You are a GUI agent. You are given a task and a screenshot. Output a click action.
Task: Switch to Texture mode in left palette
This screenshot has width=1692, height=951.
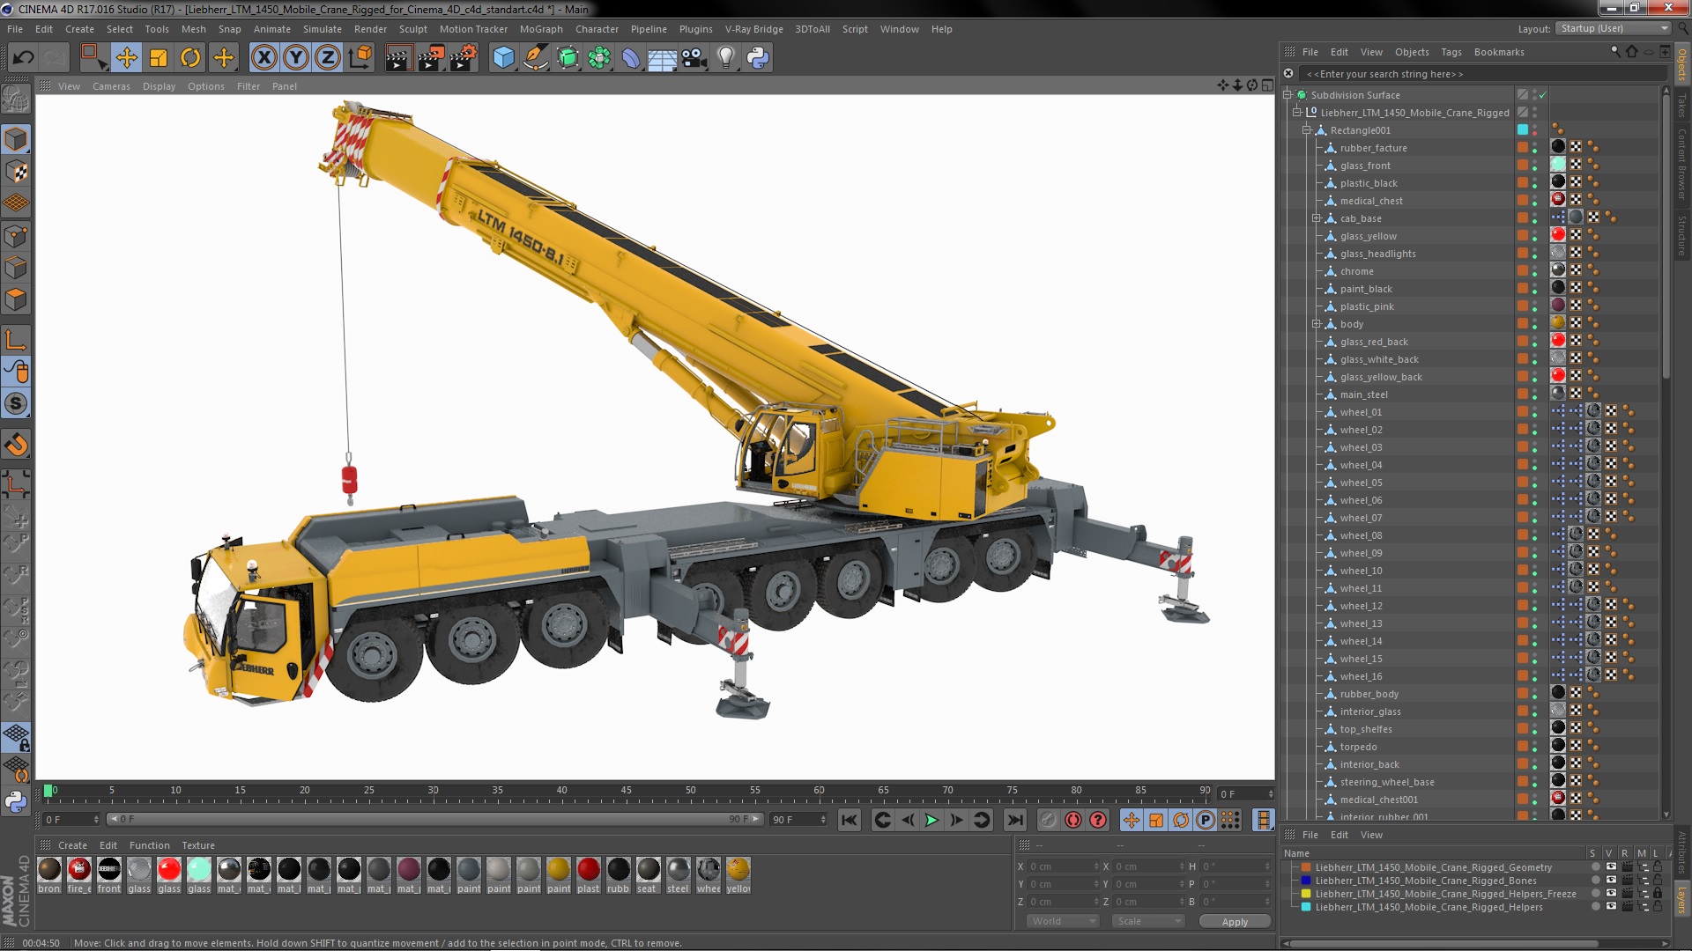(x=16, y=172)
